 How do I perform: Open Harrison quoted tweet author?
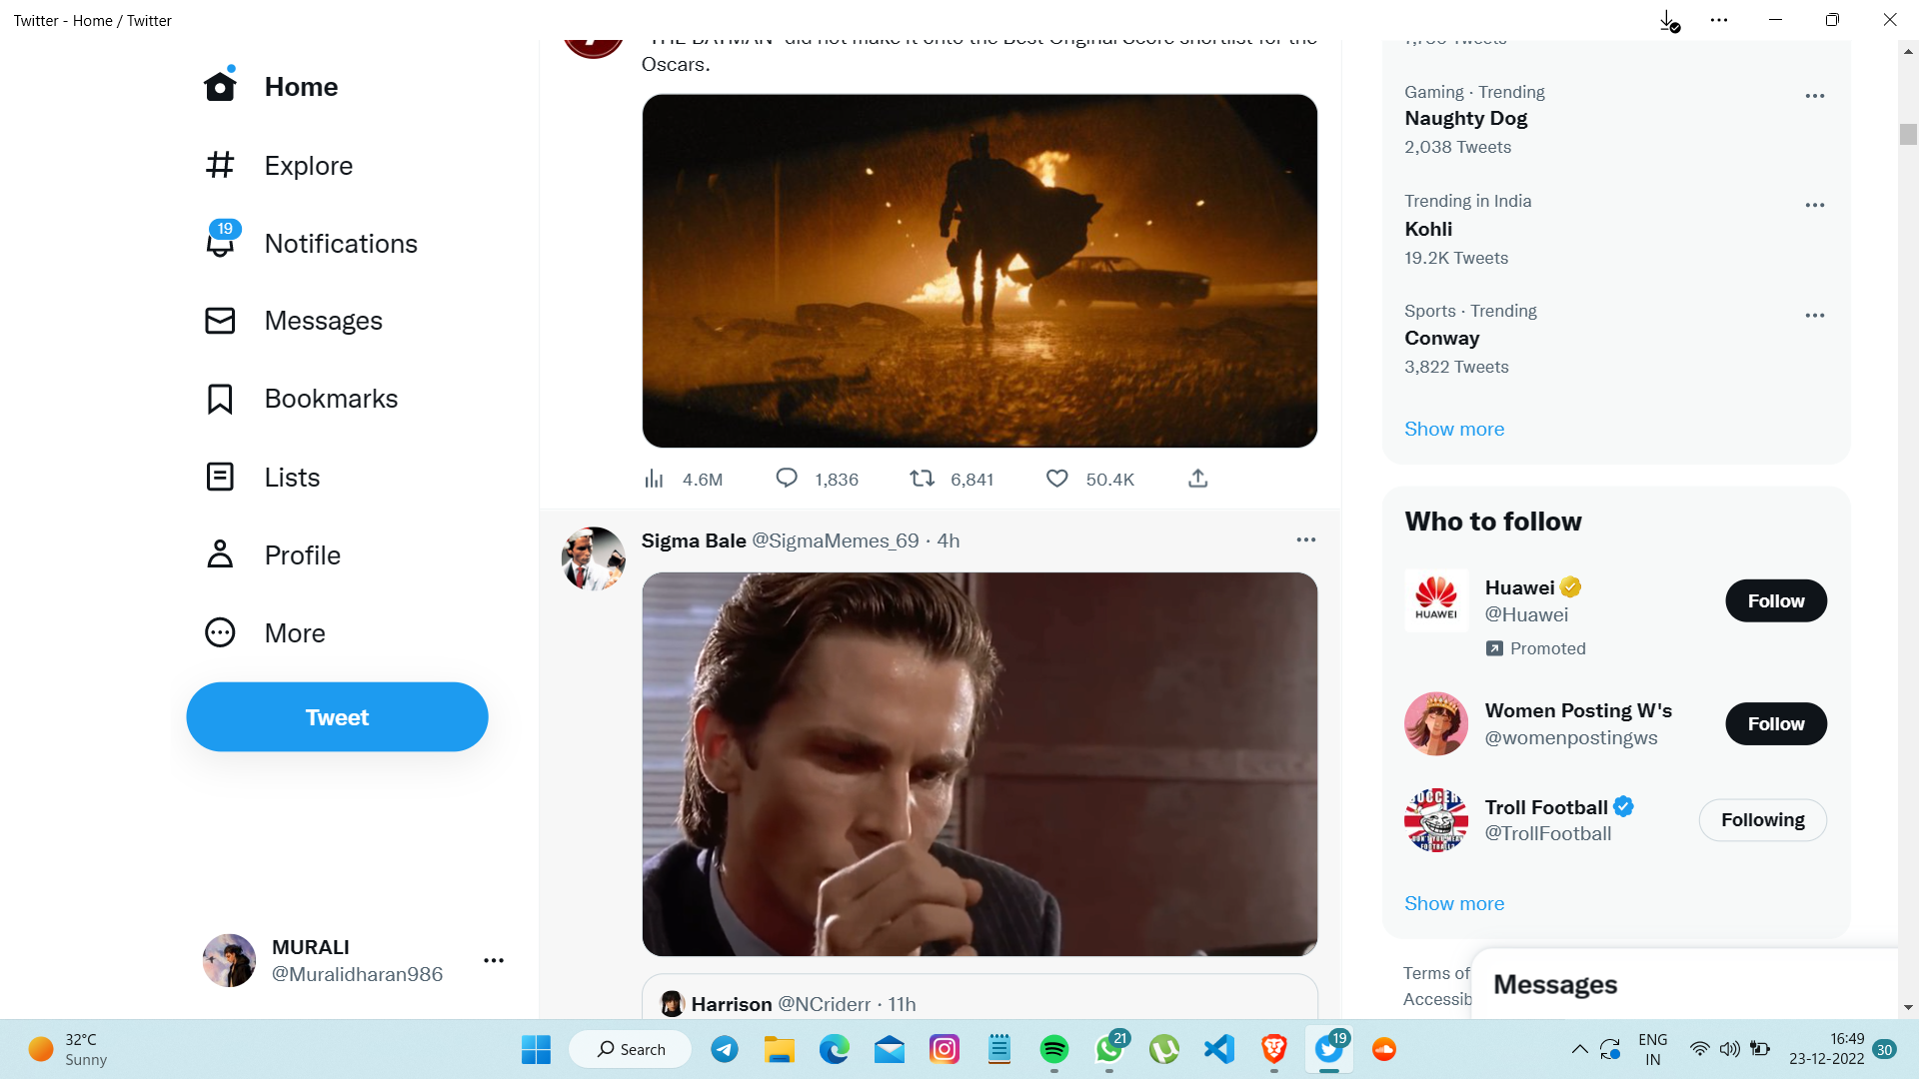732,1004
